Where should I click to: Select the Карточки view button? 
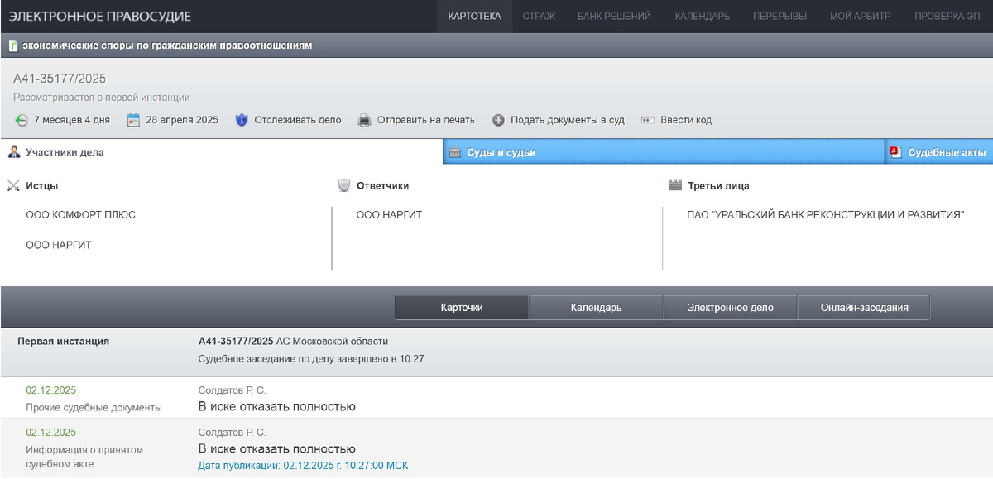[x=462, y=307]
